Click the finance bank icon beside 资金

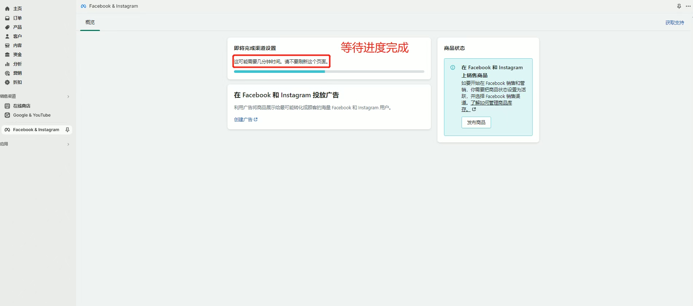click(x=7, y=55)
